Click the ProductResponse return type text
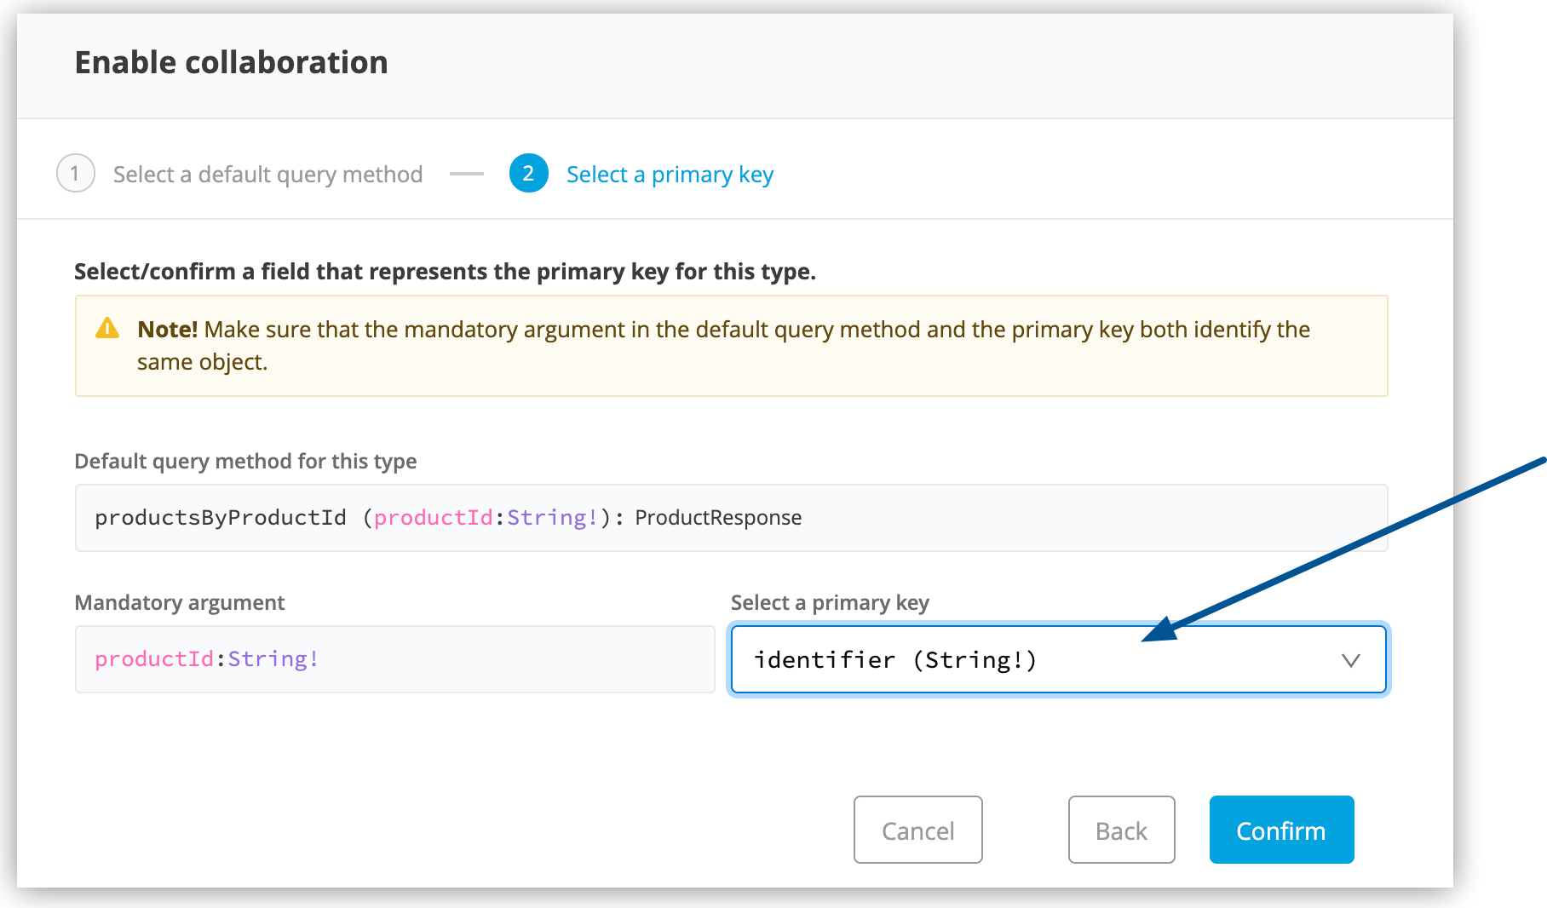This screenshot has height=908, width=1547. pos(718,517)
